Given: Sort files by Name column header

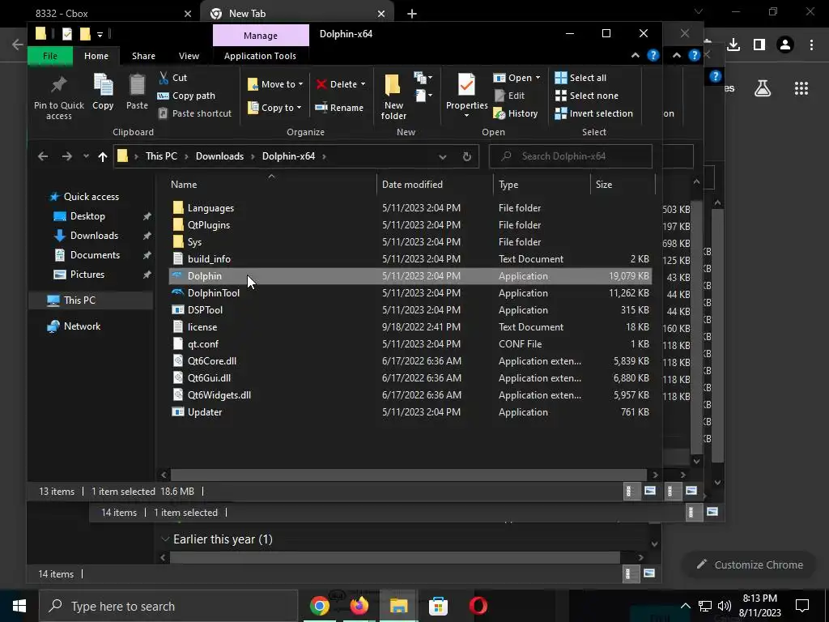Looking at the screenshot, I should [x=271, y=184].
